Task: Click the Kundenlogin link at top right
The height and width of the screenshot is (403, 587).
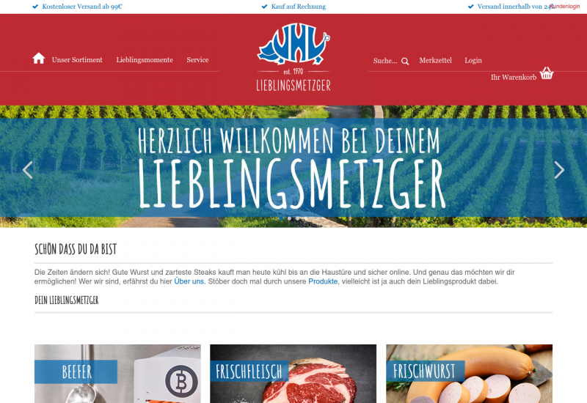Action: [564, 7]
